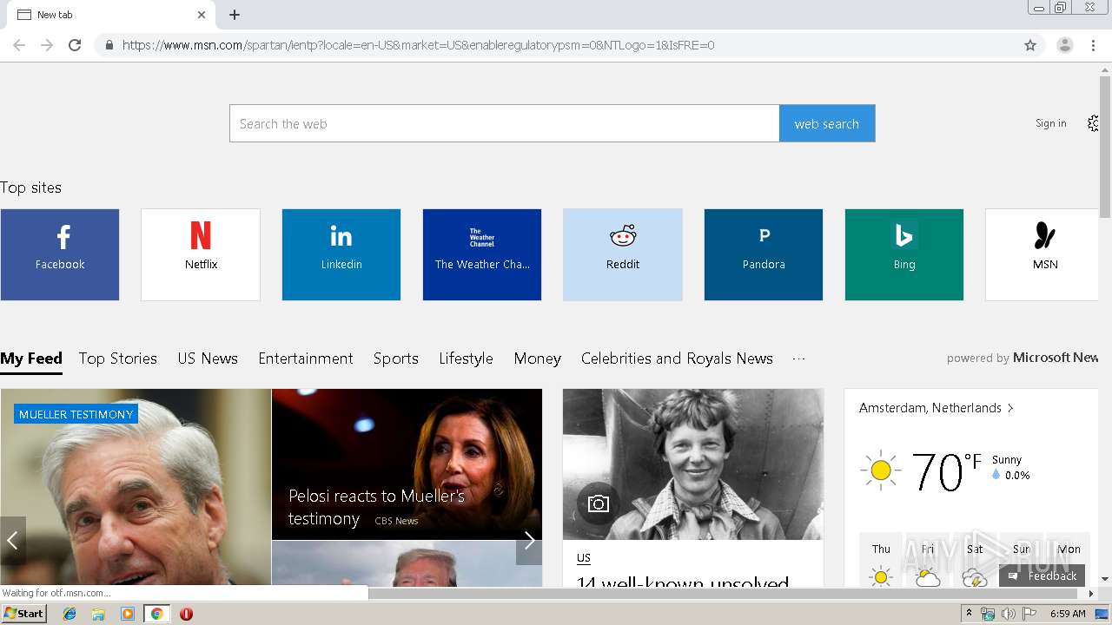The height and width of the screenshot is (625, 1112).
Task: Open the Money tab
Action: tap(537, 359)
